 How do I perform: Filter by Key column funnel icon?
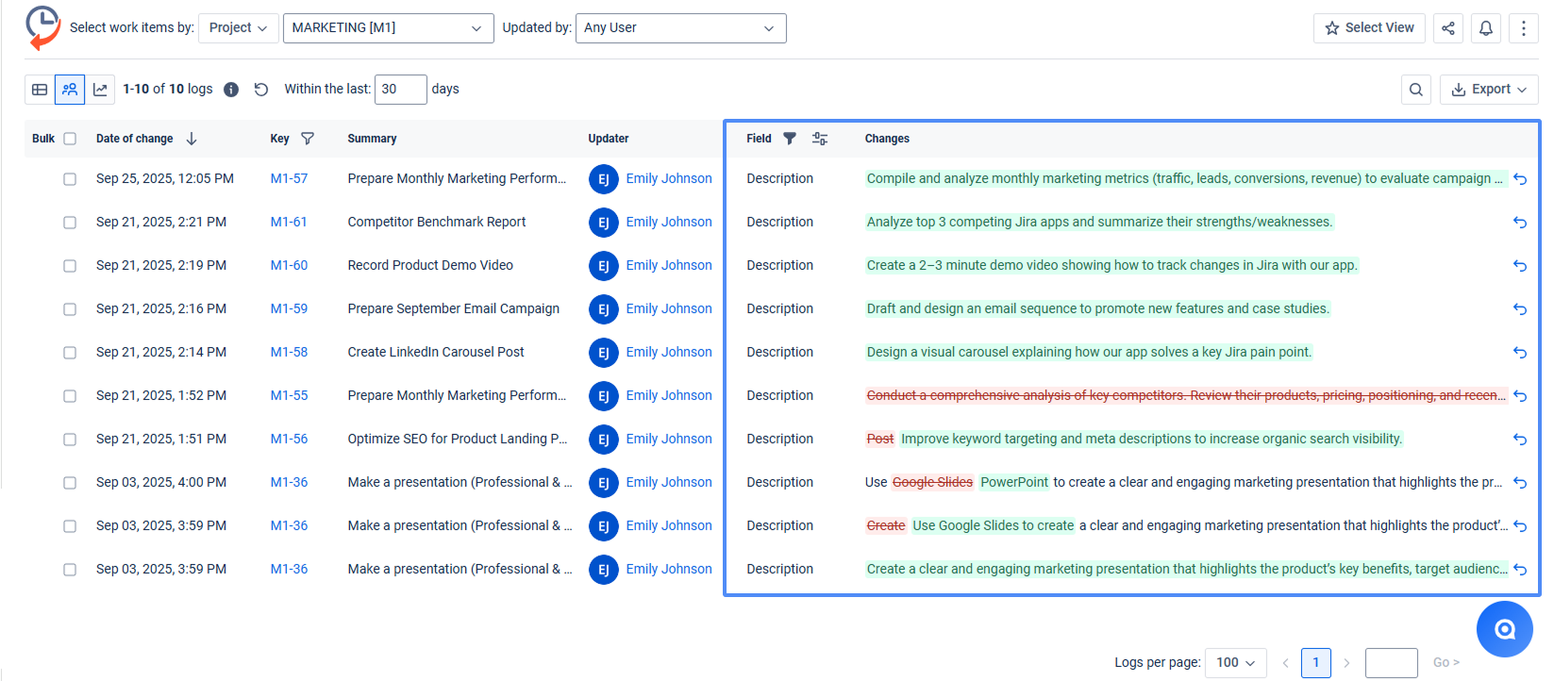point(308,139)
